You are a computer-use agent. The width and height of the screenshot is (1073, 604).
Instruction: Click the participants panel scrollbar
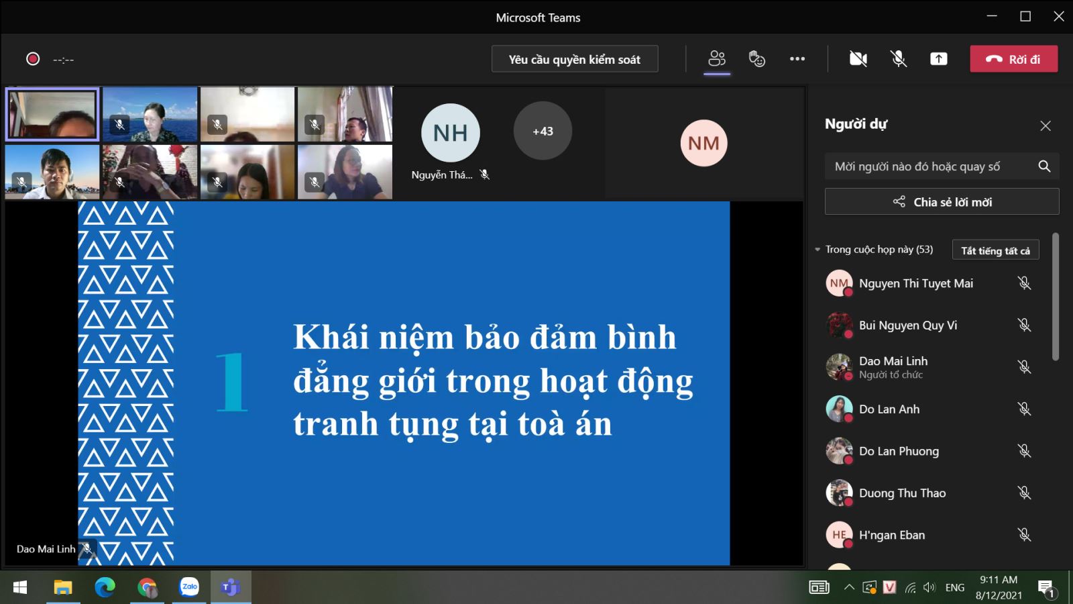click(1055, 297)
